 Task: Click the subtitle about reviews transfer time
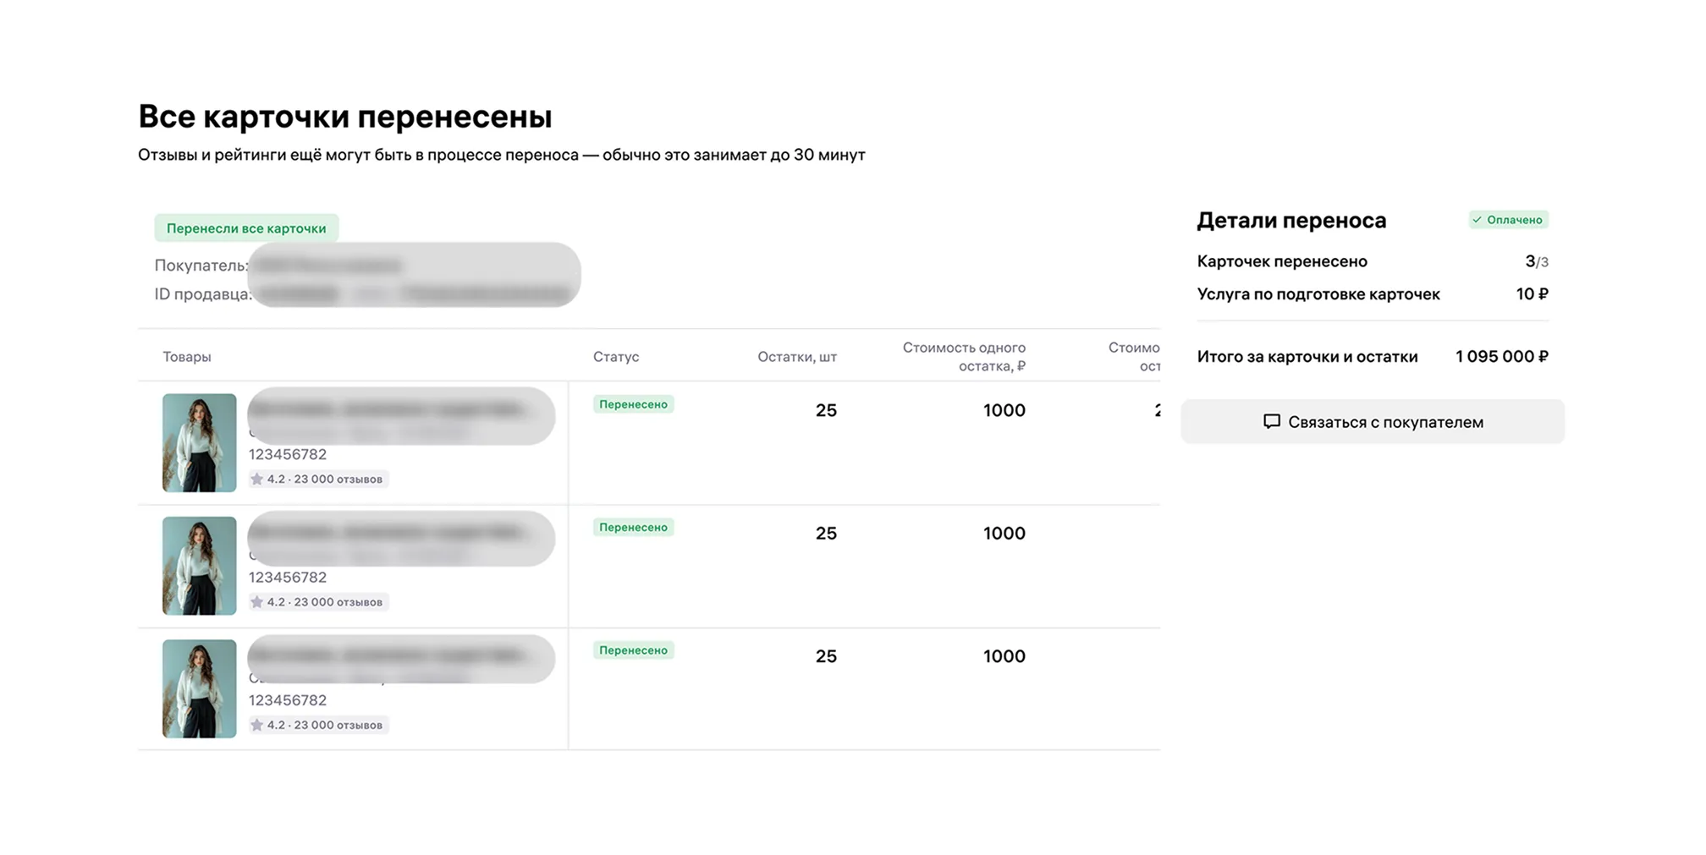(502, 155)
